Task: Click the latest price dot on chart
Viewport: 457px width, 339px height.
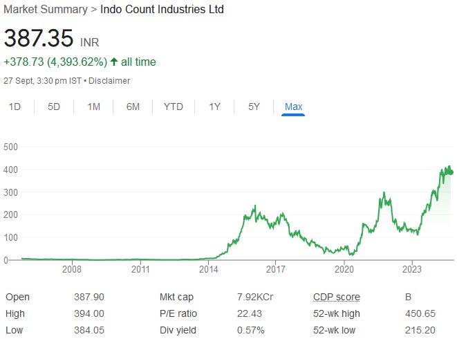Action: pyautogui.click(x=451, y=172)
